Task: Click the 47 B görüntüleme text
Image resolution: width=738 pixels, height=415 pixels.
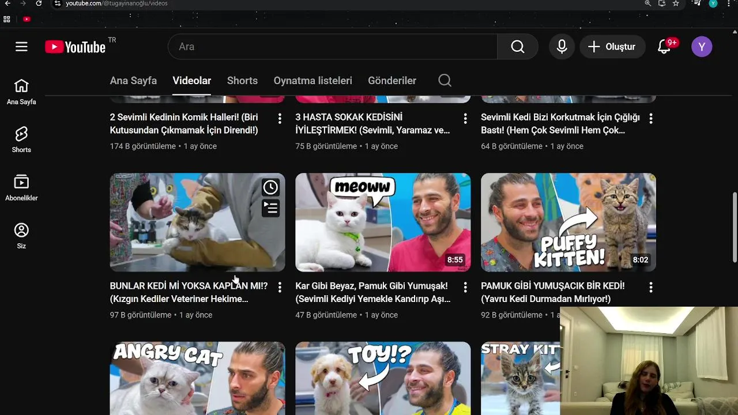Action: click(x=326, y=315)
